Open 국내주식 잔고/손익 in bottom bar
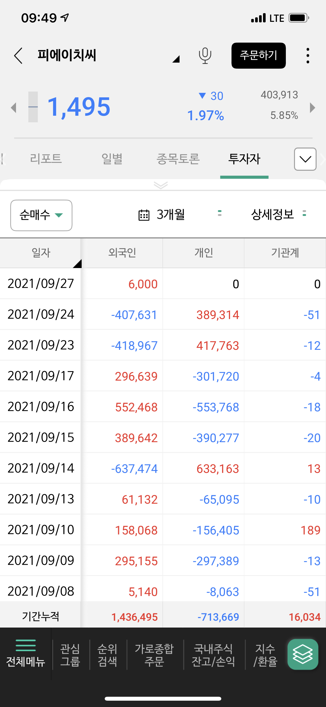The height and width of the screenshot is (707, 326). tap(213, 655)
